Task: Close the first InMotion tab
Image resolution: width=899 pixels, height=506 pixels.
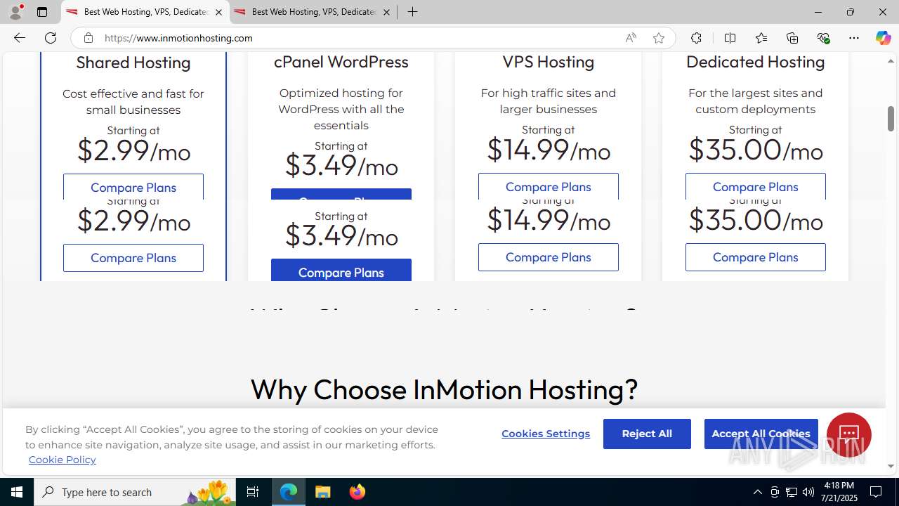Action: click(x=218, y=12)
